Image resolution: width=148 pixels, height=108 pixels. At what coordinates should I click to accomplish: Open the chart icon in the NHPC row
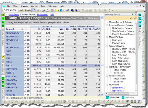[25, 55]
